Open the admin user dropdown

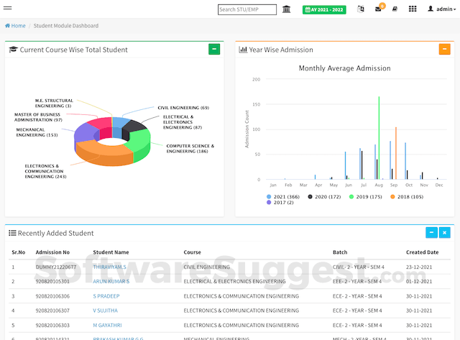[x=441, y=9]
